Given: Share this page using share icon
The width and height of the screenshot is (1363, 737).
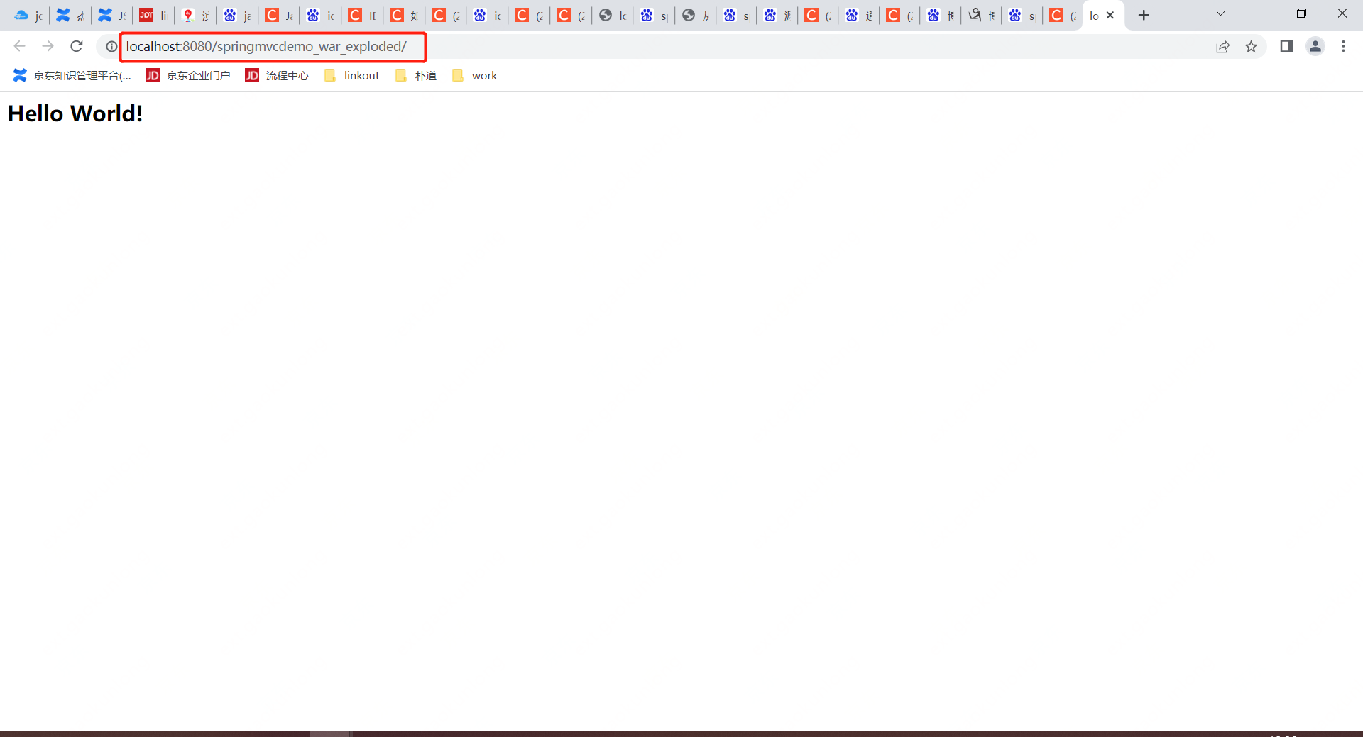Looking at the screenshot, I should coord(1222,47).
